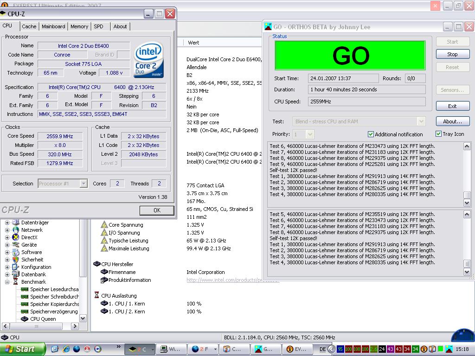Launch Internet Explorer from quick launch
The width and height of the screenshot is (475, 356).
point(66,349)
